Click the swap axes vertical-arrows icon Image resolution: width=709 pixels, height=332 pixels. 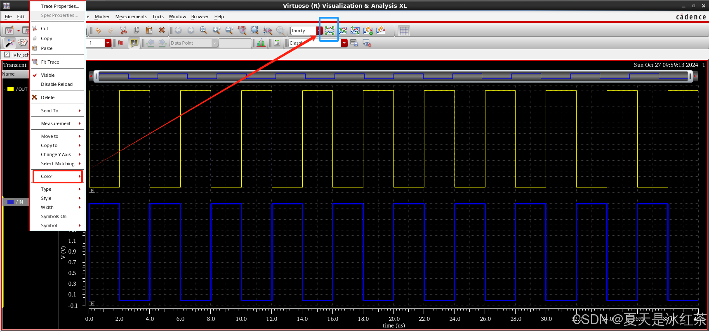coord(355,31)
